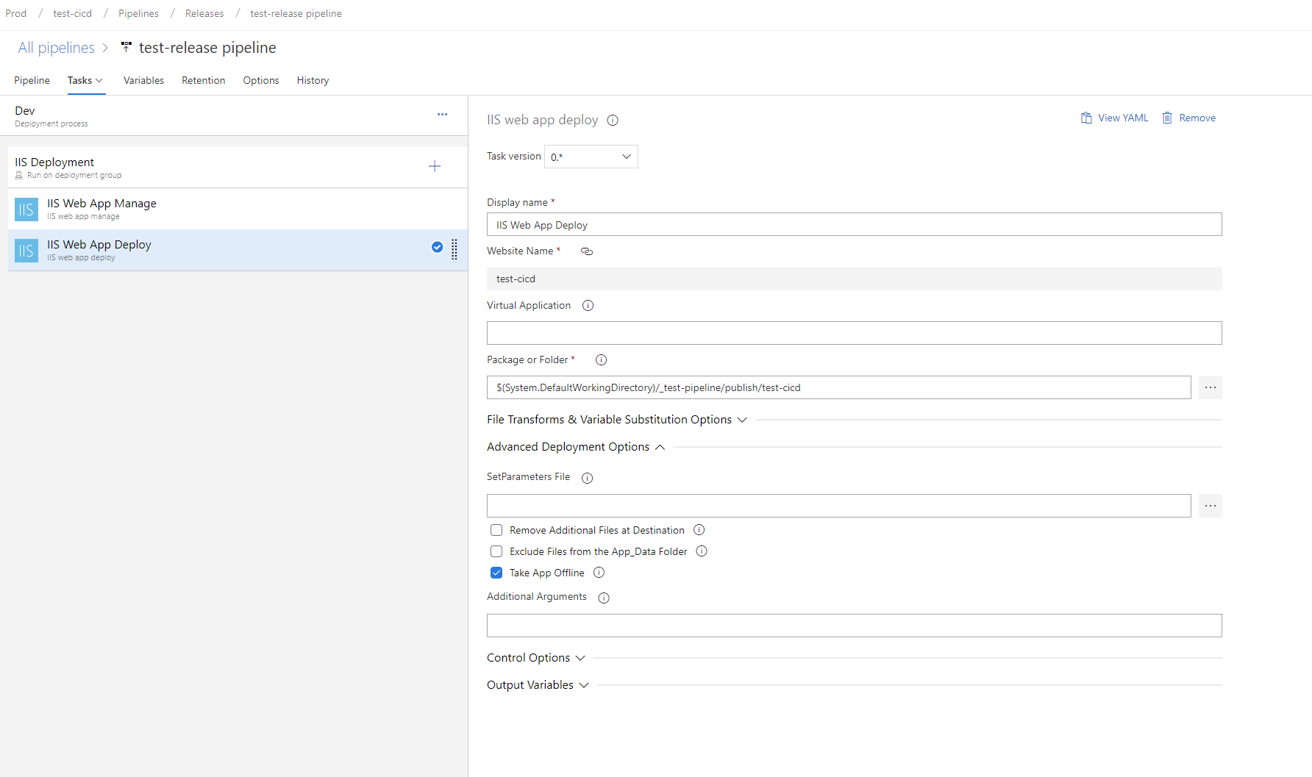Viewport: 1312px width, 777px height.
Task: Select the IIS Web App Deploy task
Action: 238,250
